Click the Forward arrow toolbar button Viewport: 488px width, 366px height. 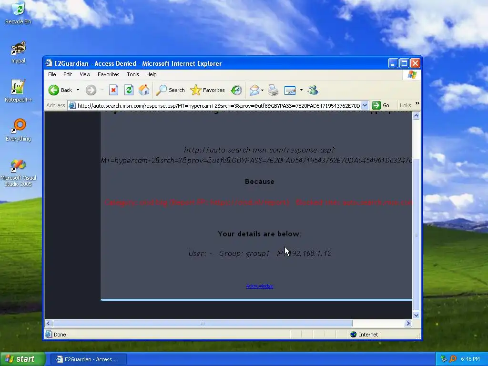(x=91, y=90)
